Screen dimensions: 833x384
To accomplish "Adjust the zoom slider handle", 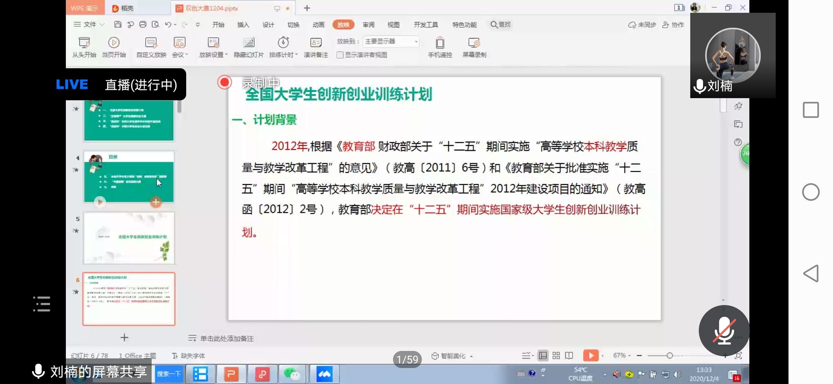I will click(x=670, y=356).
